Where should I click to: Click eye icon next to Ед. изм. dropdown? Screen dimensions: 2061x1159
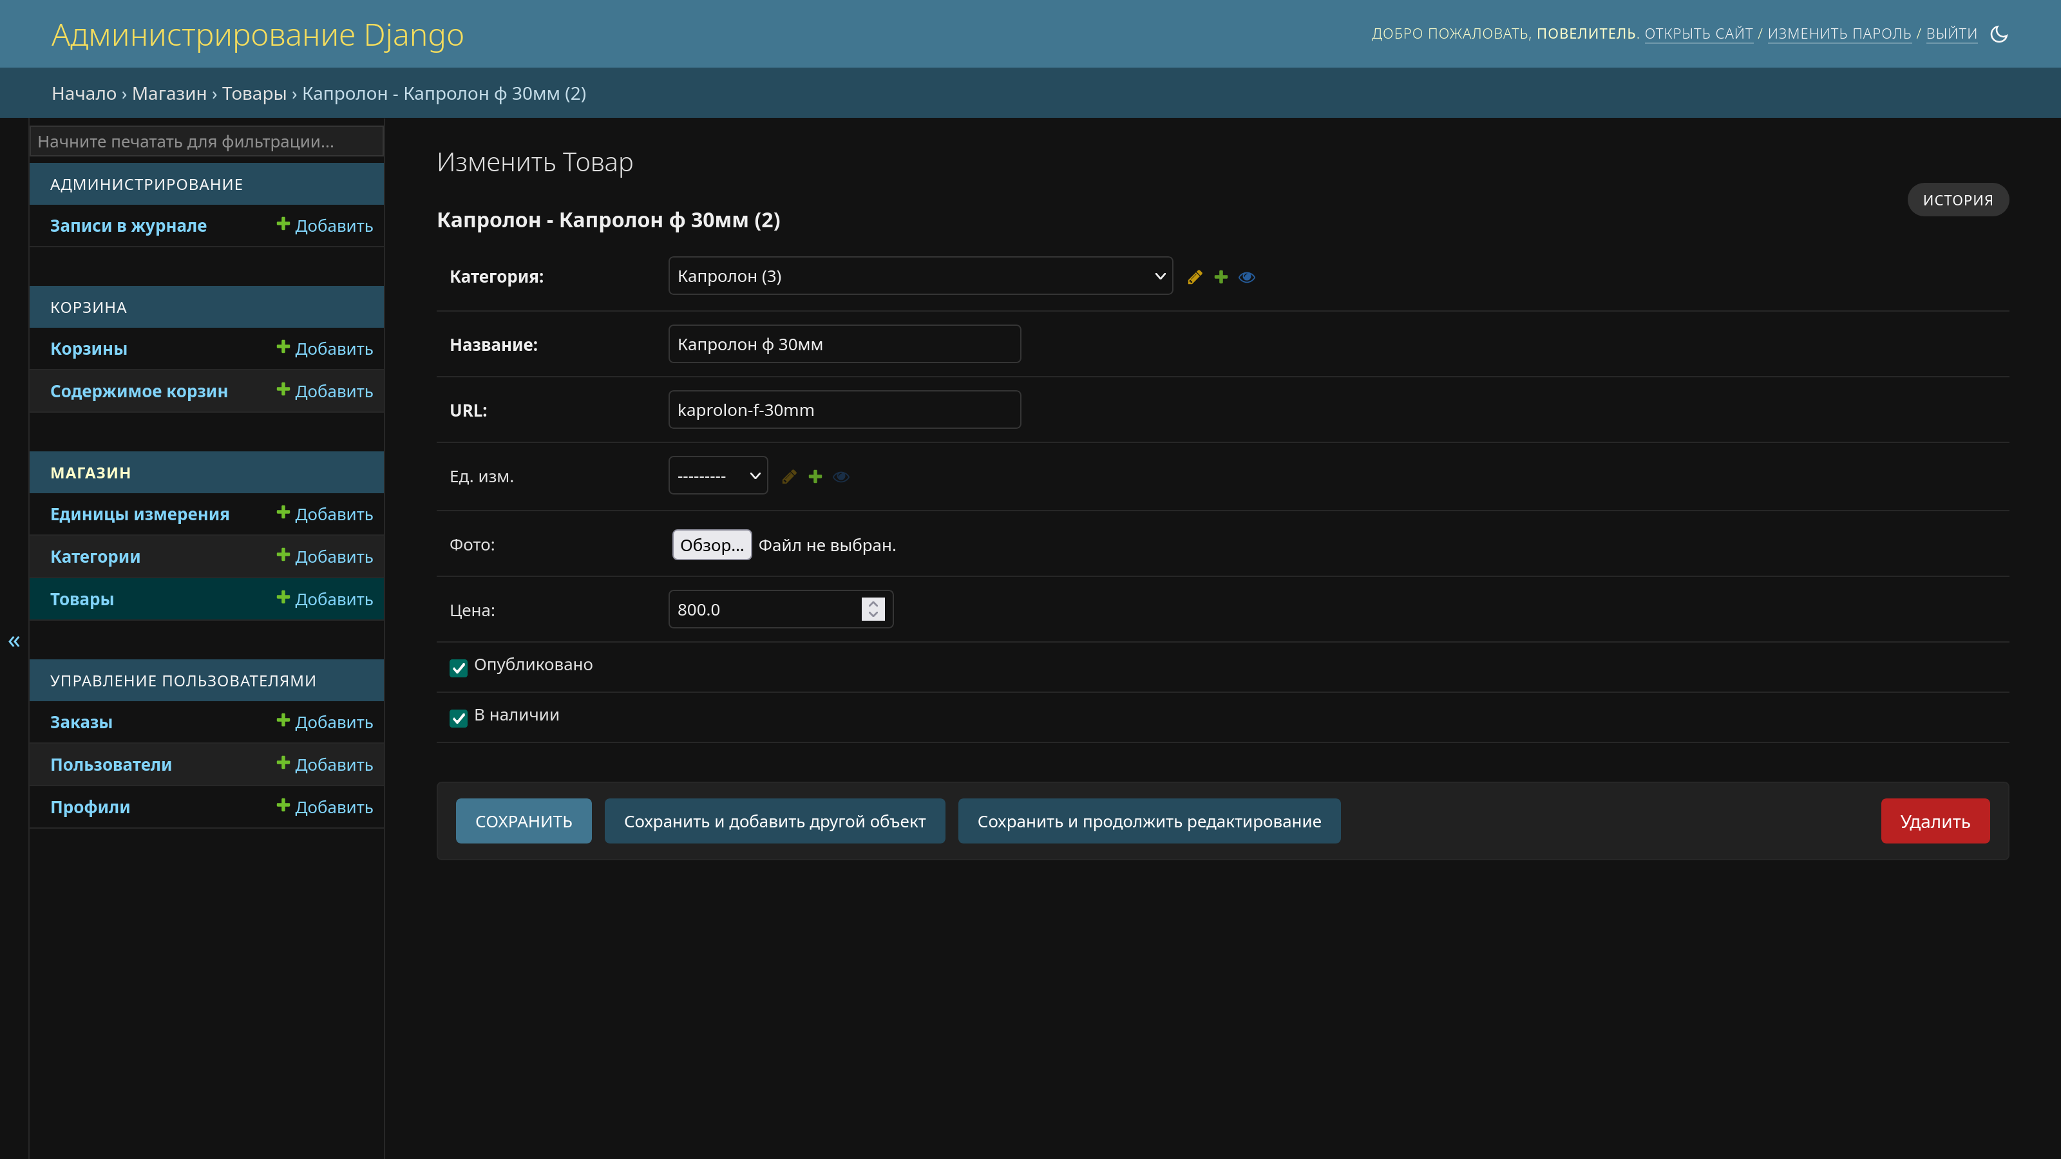coord(841,476)
